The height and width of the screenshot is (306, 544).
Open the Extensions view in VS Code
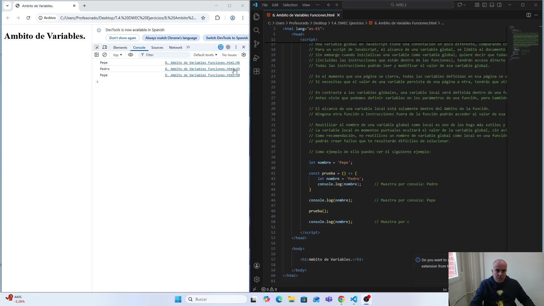point(257,71)
